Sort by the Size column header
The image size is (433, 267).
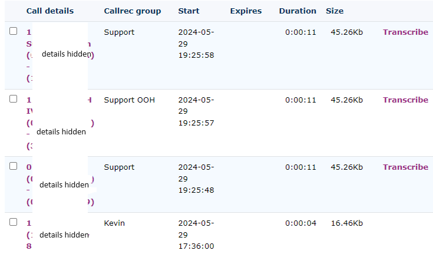334,11
